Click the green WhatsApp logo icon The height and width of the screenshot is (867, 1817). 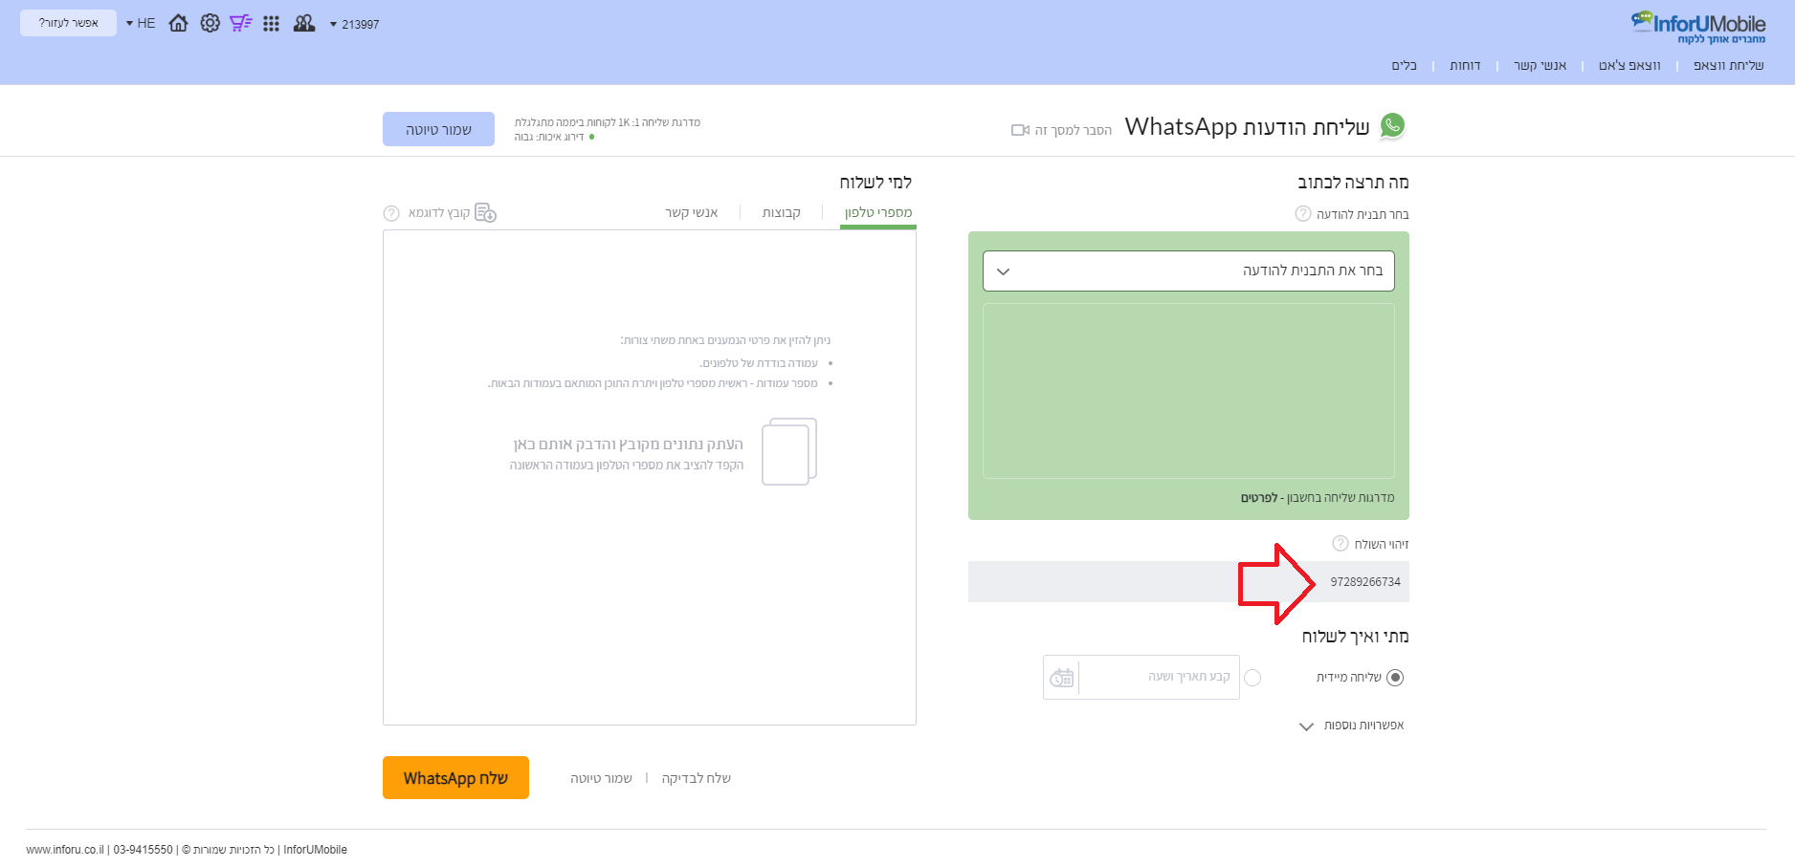[1393, 126]
